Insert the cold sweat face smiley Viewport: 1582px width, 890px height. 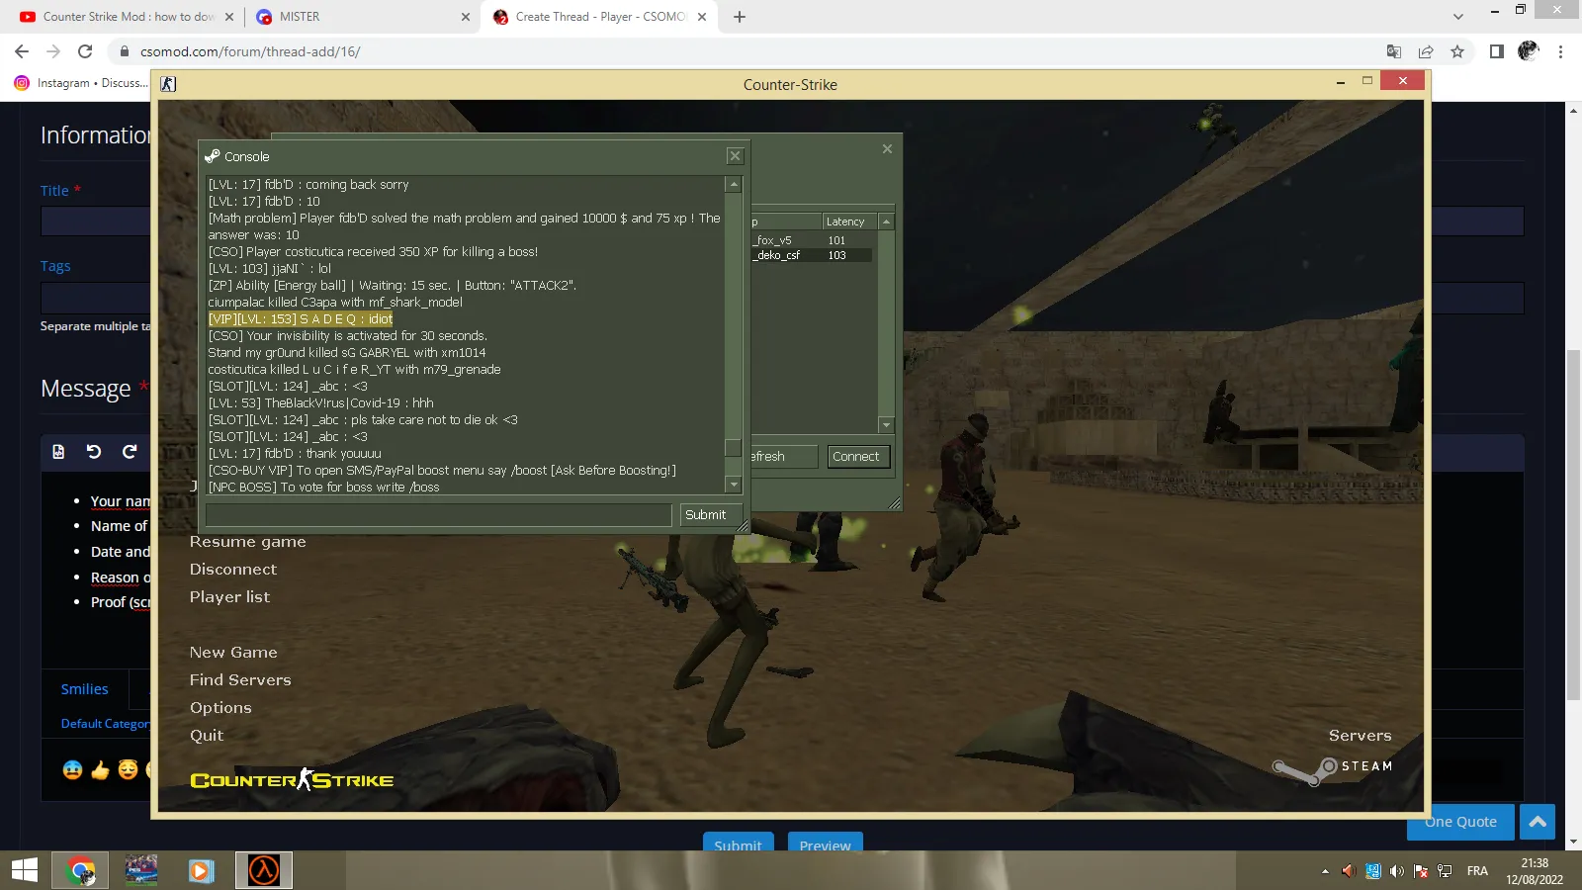pyautogui.click(x=72, y=769)
